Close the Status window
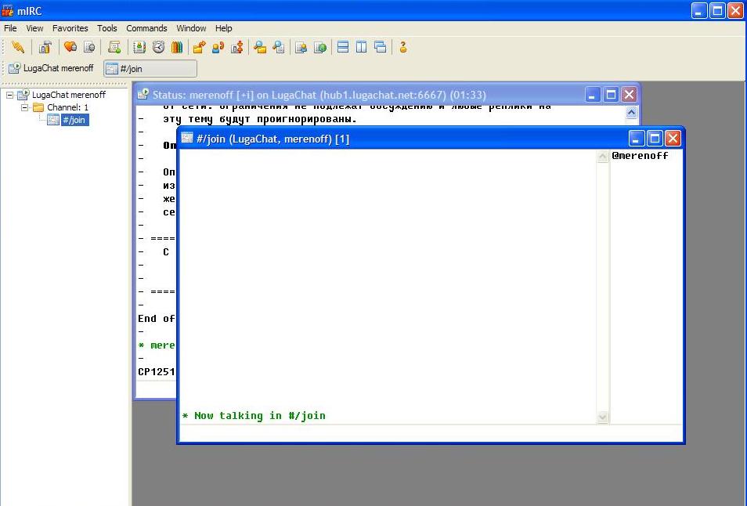747x506 pixels. (630, 94)
